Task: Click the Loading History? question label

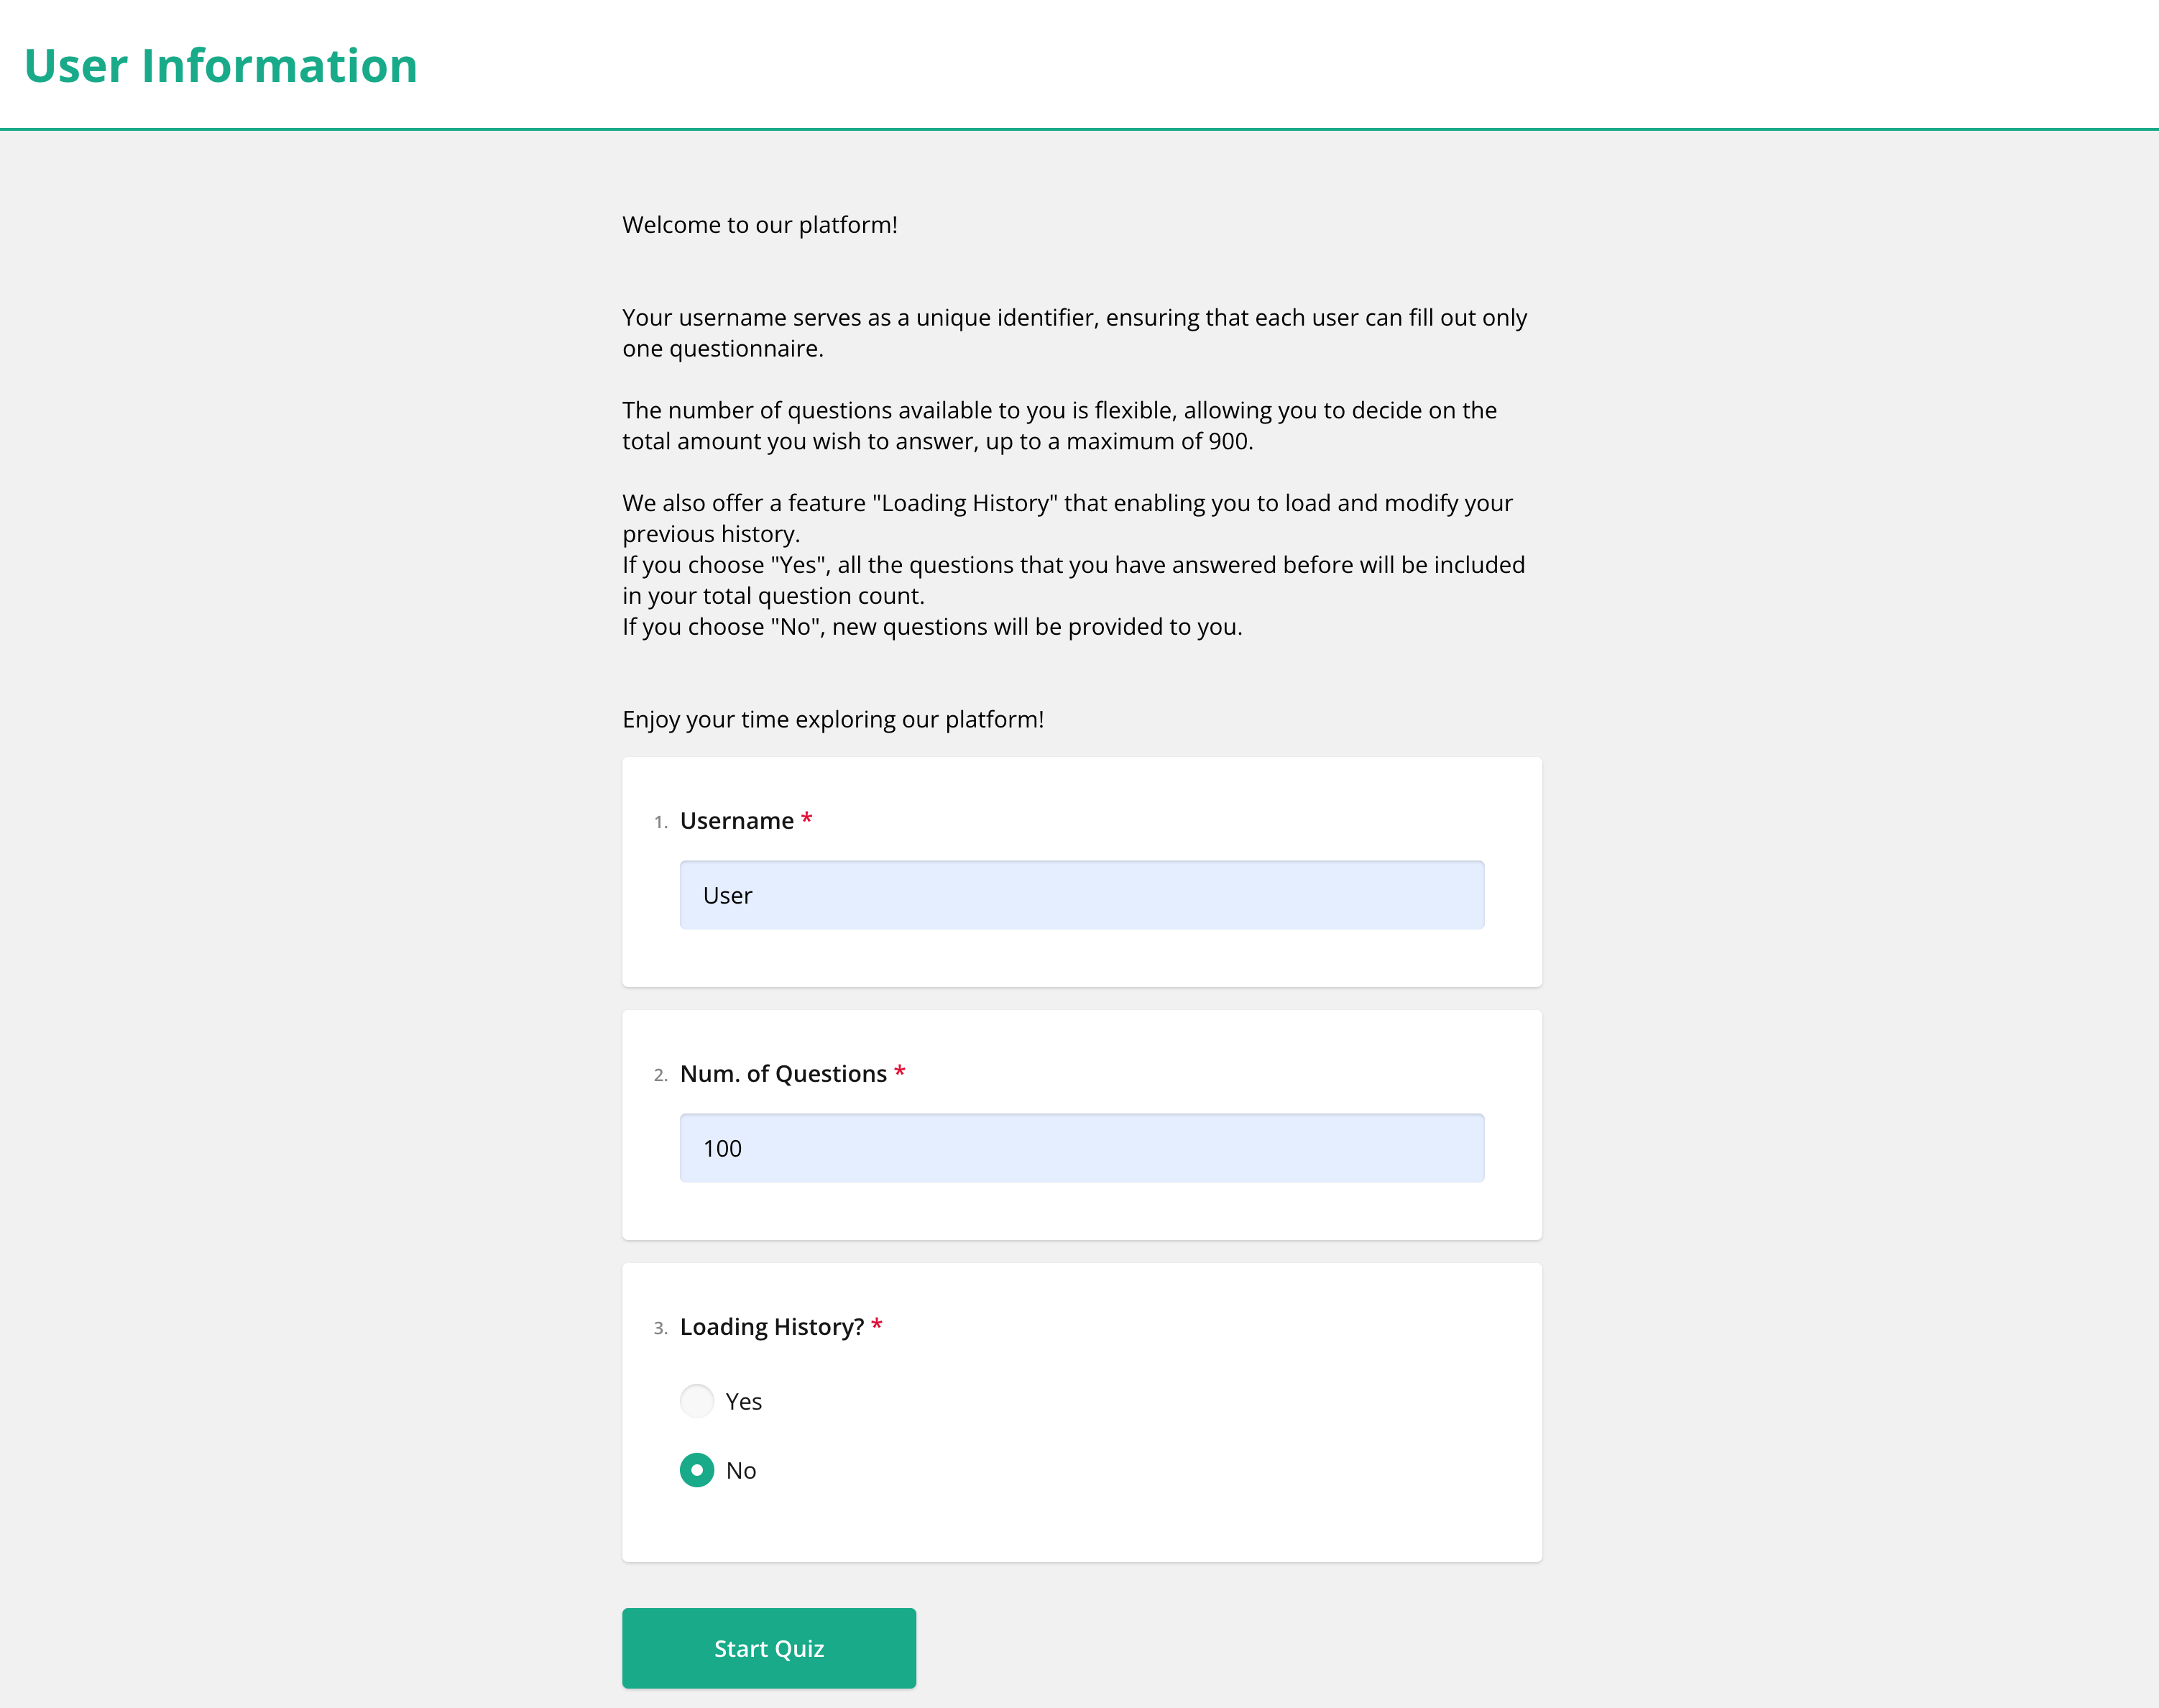Action: point(770,1327)
